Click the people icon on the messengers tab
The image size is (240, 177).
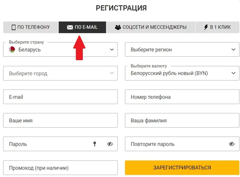pos(118,27)
